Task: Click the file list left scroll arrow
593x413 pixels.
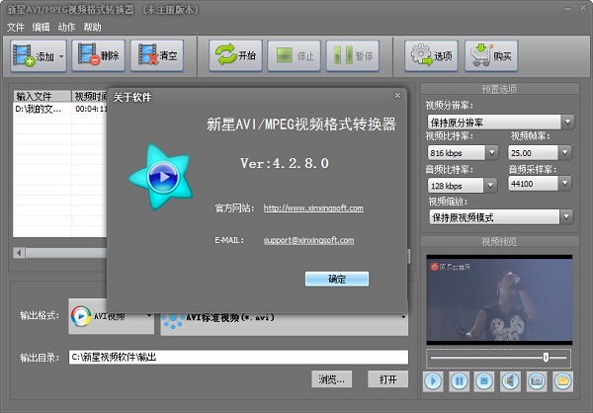Action: tap(19, 253)
